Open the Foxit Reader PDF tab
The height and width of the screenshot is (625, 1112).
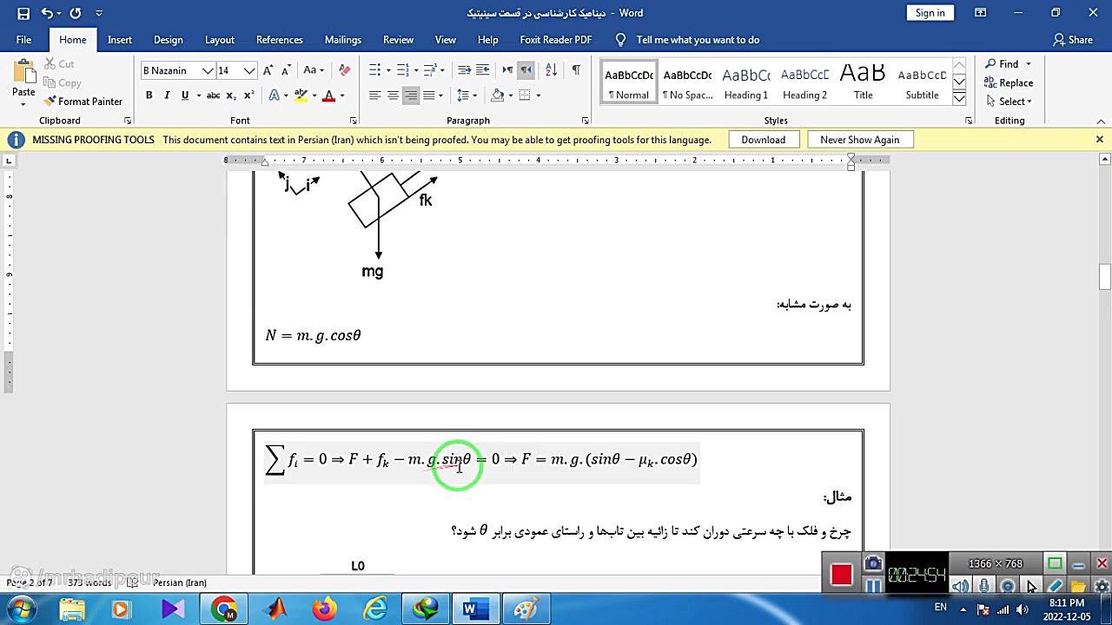coord(555,40)
